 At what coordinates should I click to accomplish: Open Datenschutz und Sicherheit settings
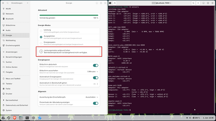pos(15,105)
